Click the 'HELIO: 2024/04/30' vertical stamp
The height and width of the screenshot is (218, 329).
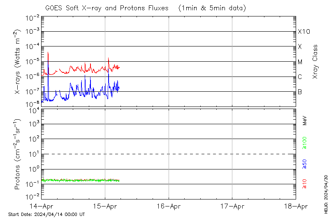[x=325, y=192]
